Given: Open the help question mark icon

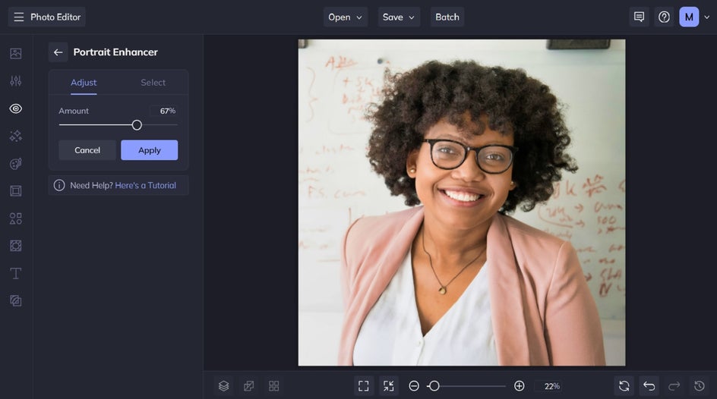Looking at the screenshot, I should click(664, 17).
